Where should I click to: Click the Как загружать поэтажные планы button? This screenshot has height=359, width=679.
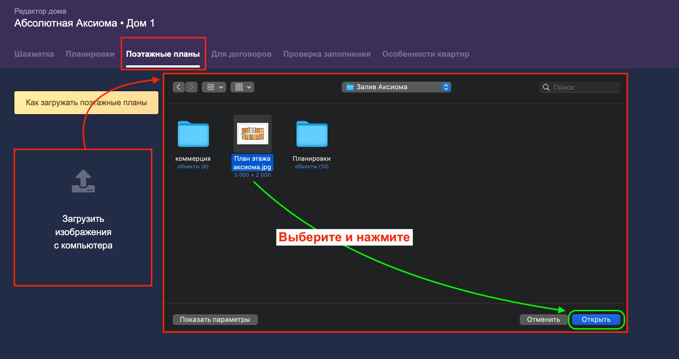(x=86, y=103)
